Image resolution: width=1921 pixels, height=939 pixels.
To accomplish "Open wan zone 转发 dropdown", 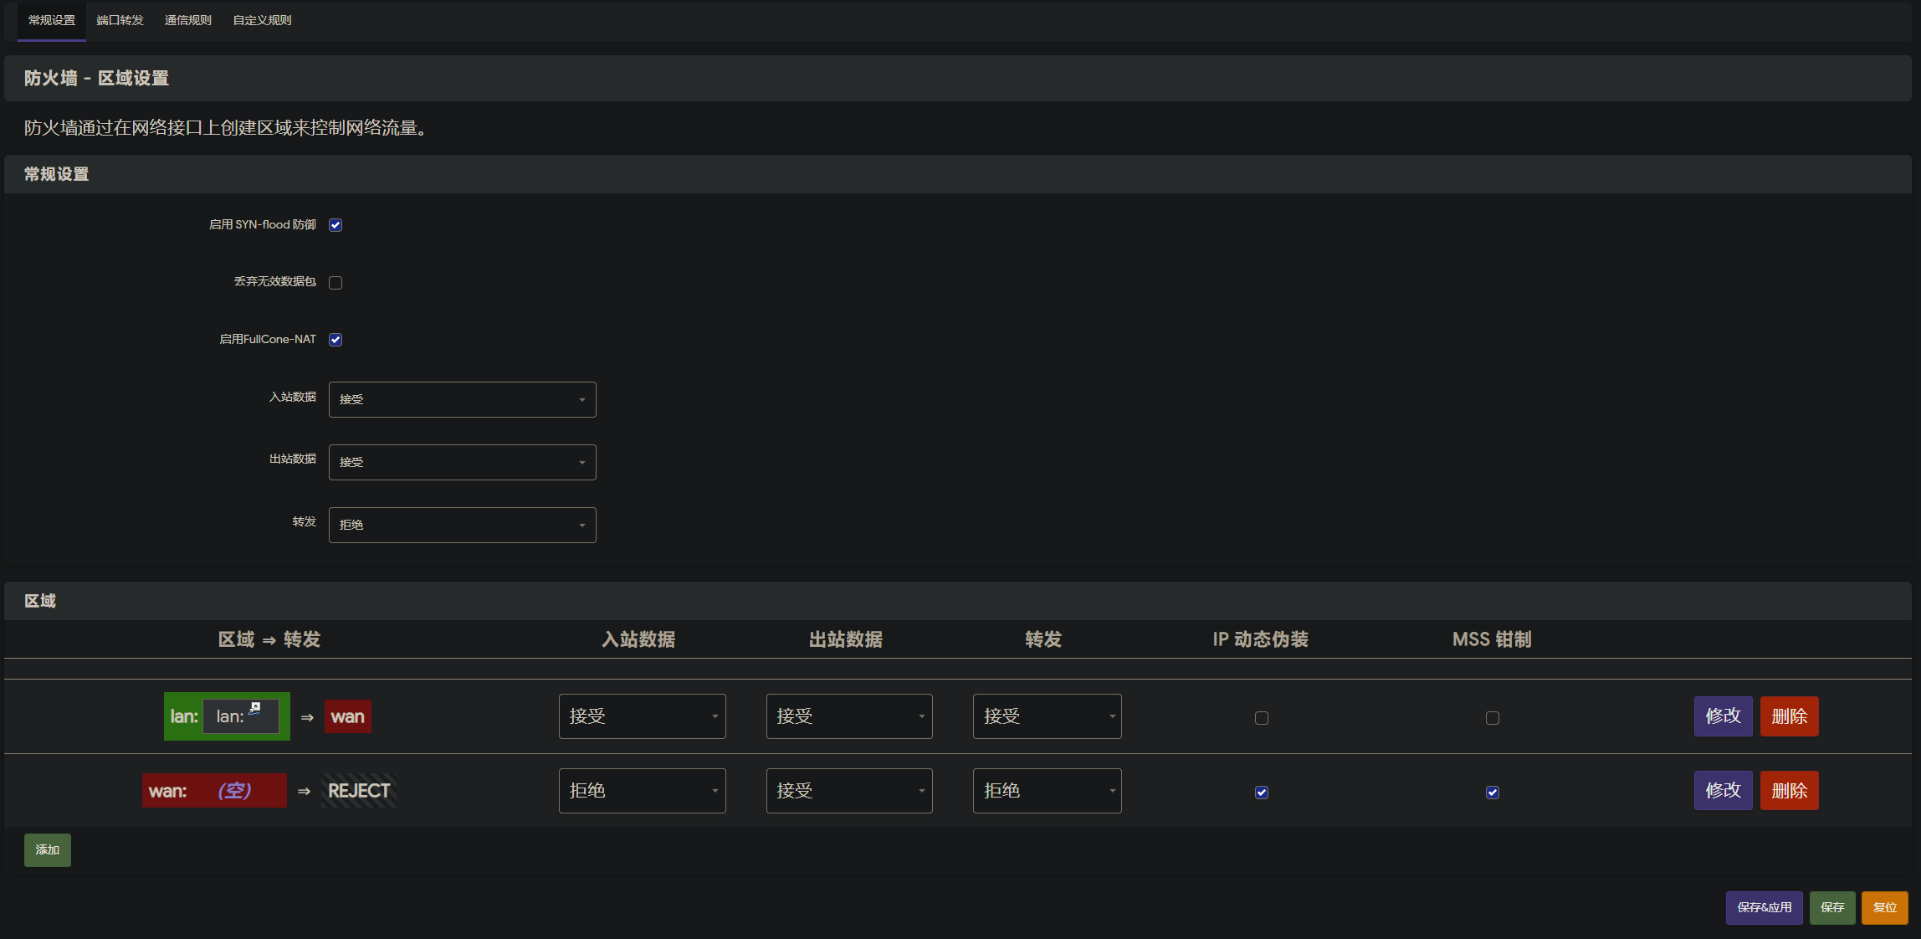I will coord(1048,791).
